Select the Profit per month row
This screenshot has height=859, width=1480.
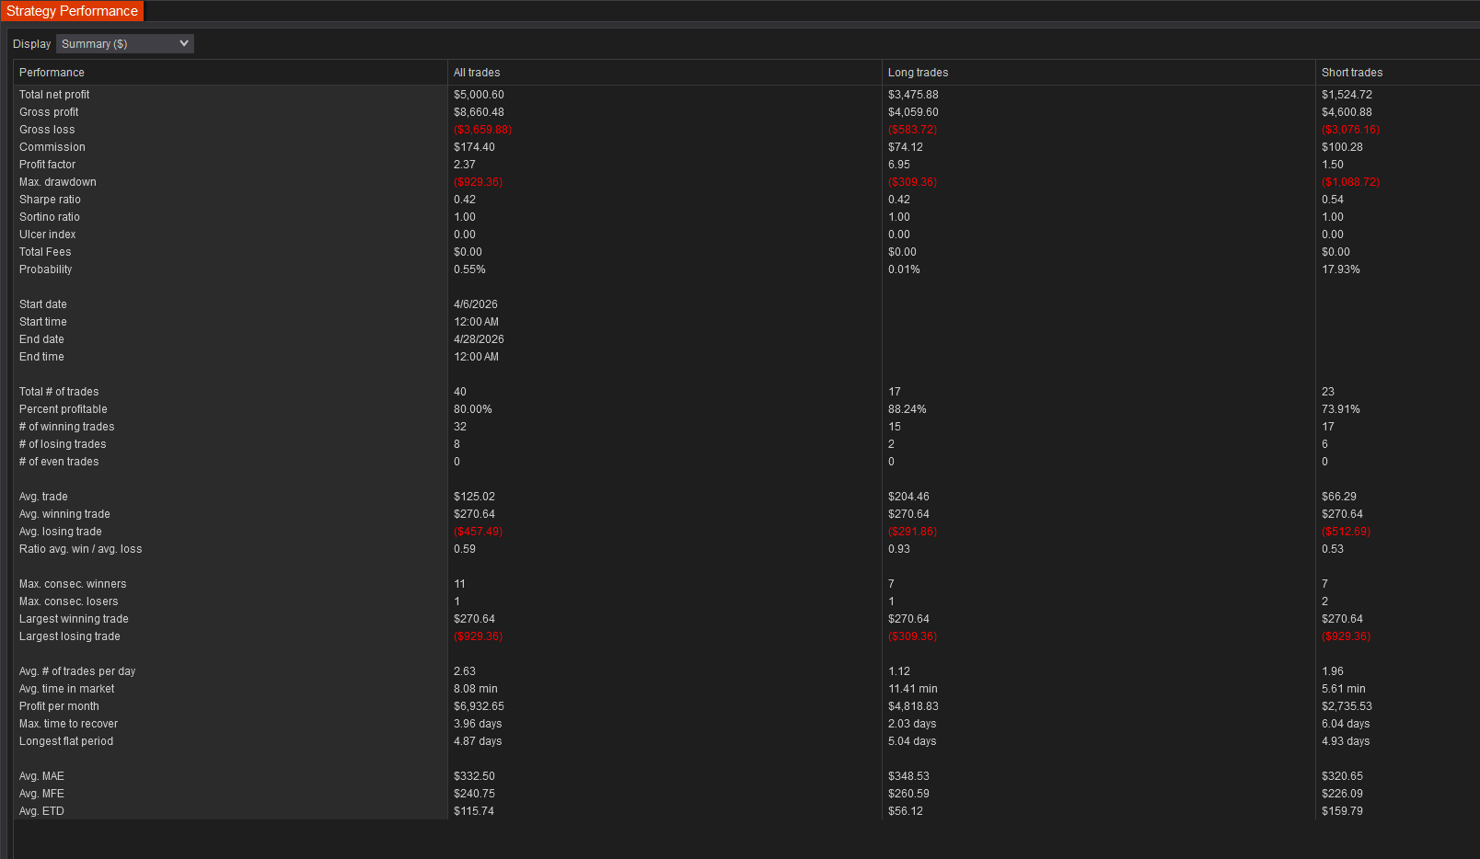coord(59,705)
